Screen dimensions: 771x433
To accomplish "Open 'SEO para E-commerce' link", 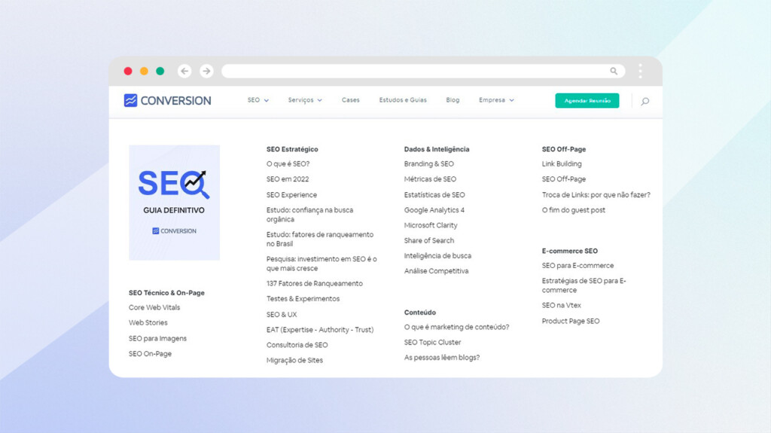I will 577,266.
